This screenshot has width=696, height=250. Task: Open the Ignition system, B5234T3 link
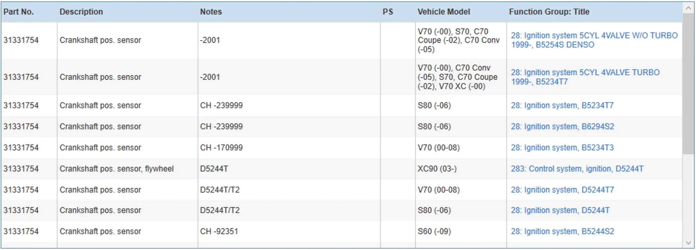(x=562, y=148)
